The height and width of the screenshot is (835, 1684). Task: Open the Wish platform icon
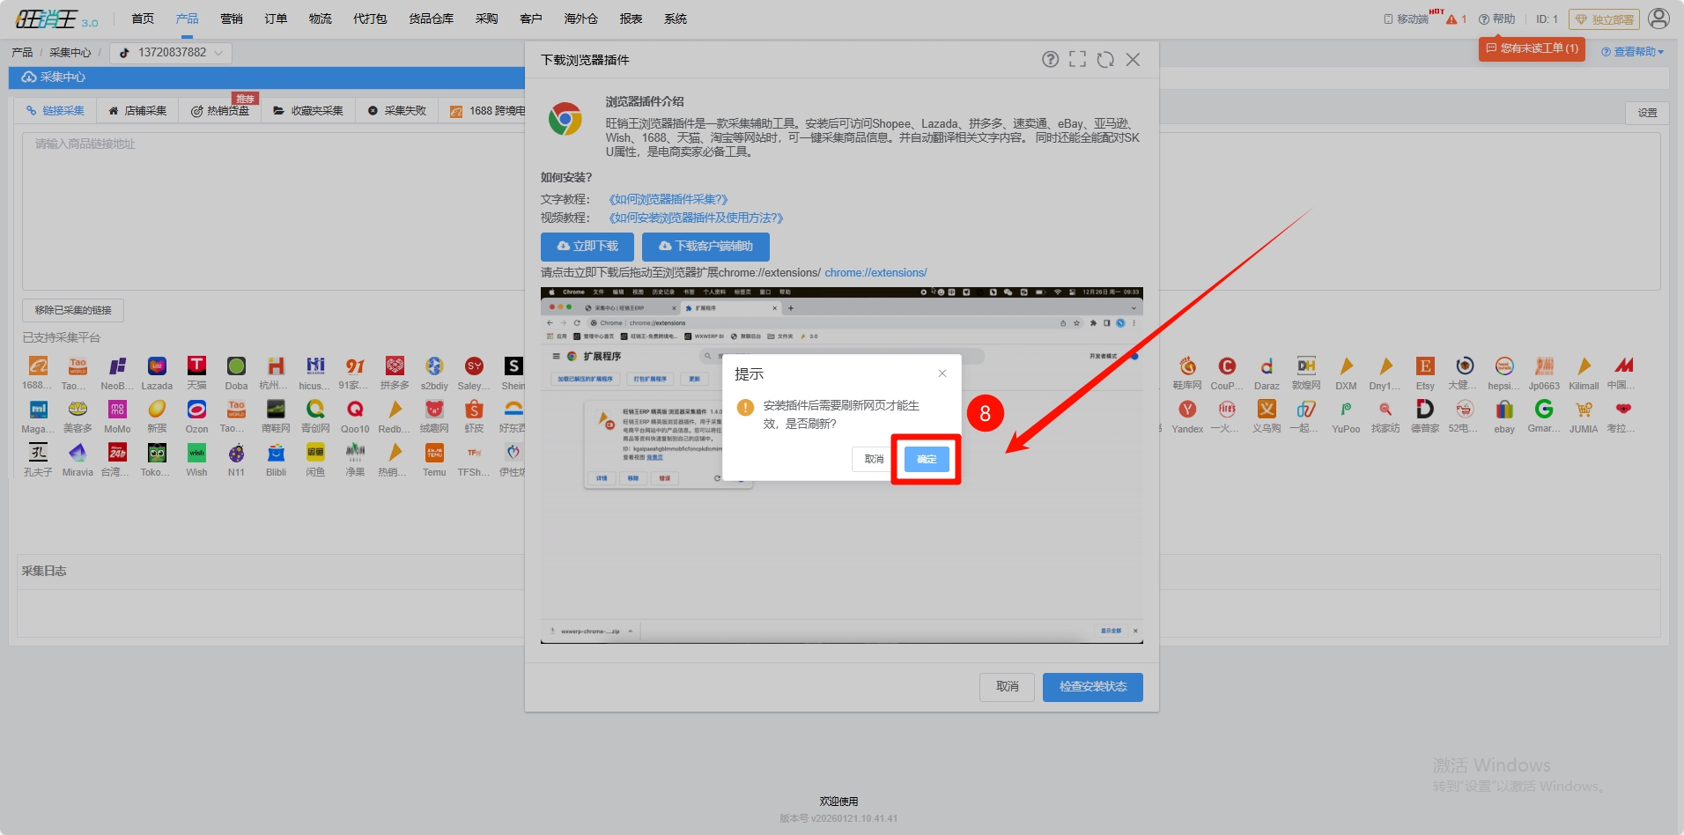tap(196, 453)
